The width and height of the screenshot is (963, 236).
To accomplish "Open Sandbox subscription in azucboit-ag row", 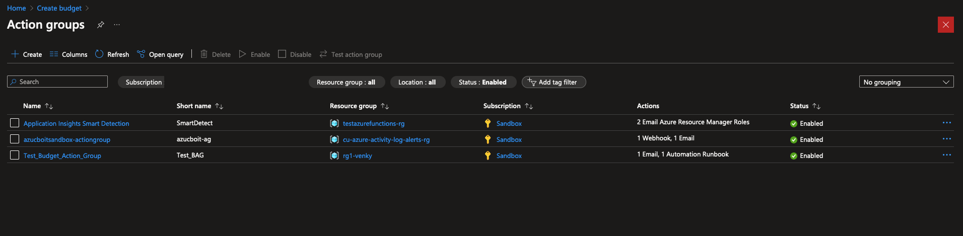I will tap(509, 139).
